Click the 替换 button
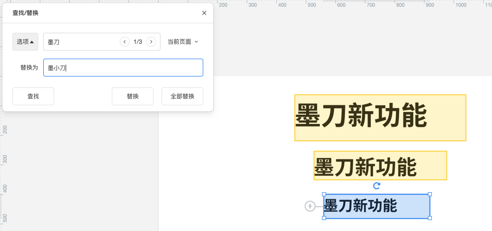 (x=133, y=96)
